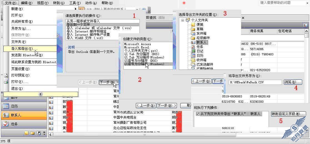Open the 动作(A) menu
The width and height of the screenshot is (310, 144).
tap(91, 3)
